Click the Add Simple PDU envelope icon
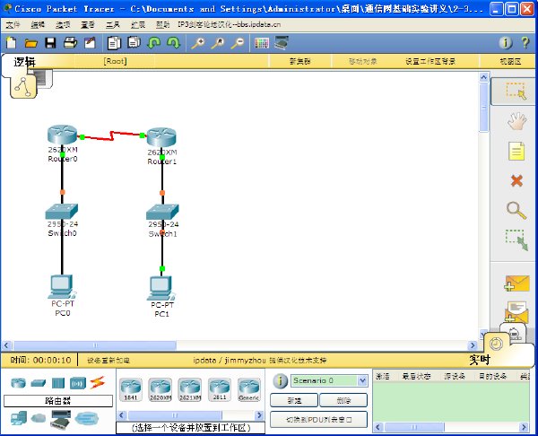Image resolution: width=538 pixels, height=436 pixels. pos(516,283)
